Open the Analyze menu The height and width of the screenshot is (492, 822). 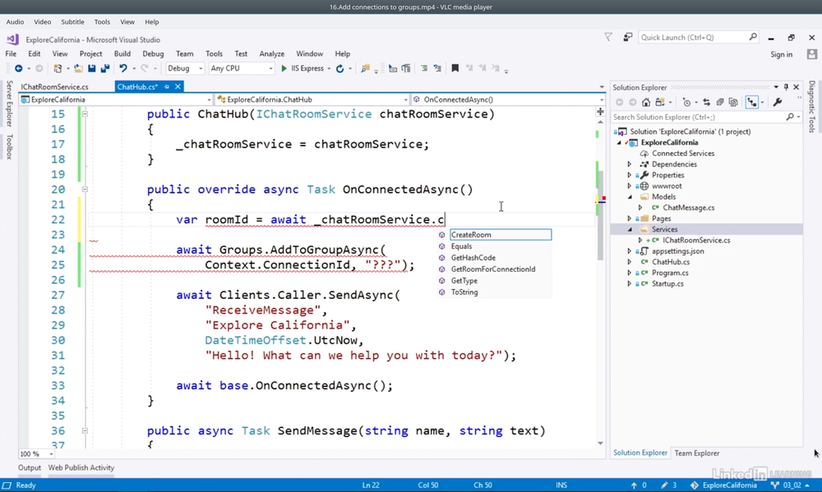(271, 53)
